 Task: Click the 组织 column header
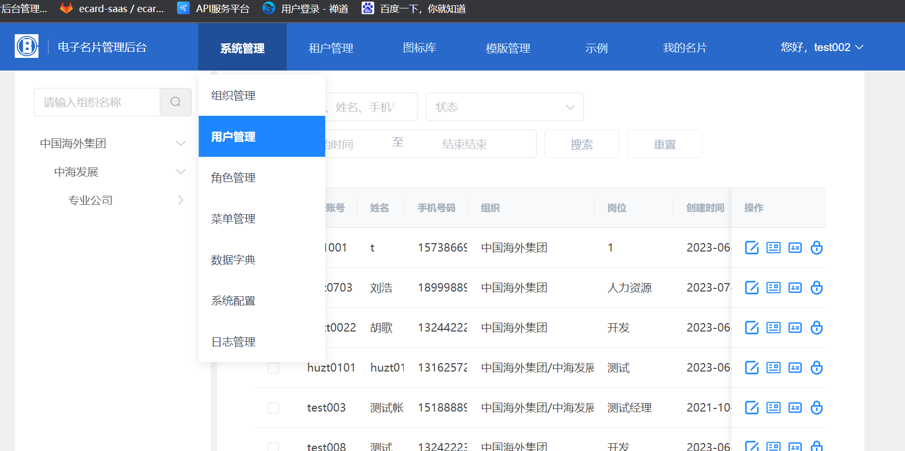(x=490, y=208)
